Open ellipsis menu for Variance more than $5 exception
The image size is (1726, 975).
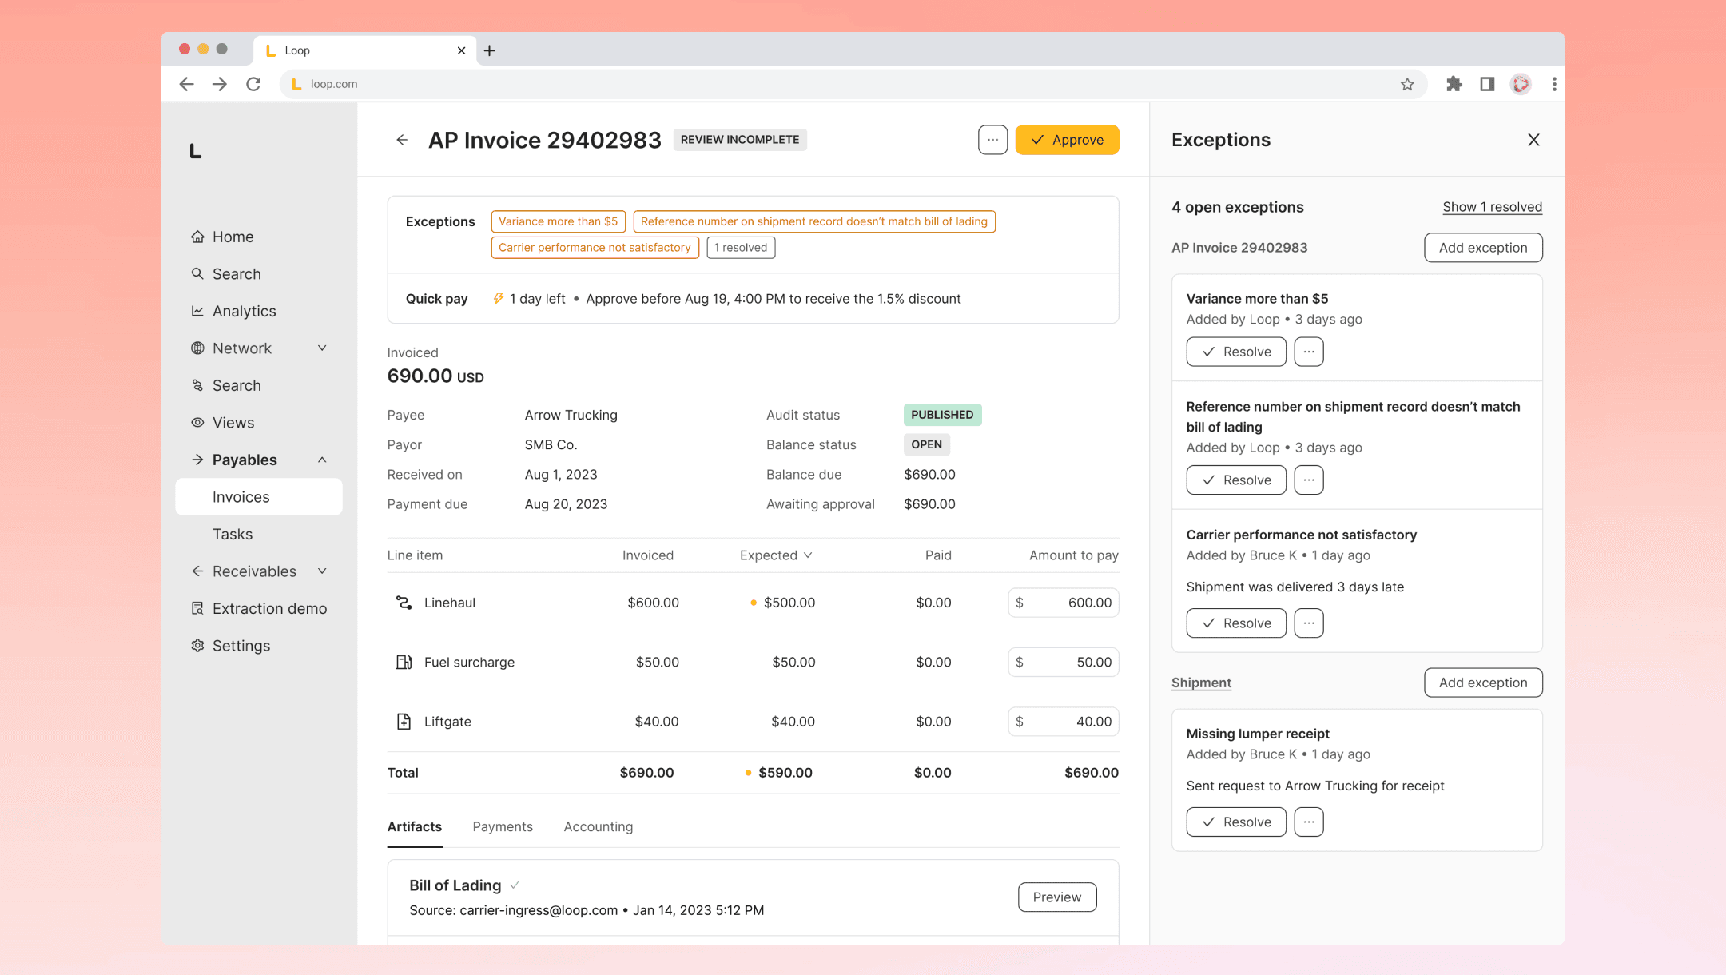[x=1308, y=352]
